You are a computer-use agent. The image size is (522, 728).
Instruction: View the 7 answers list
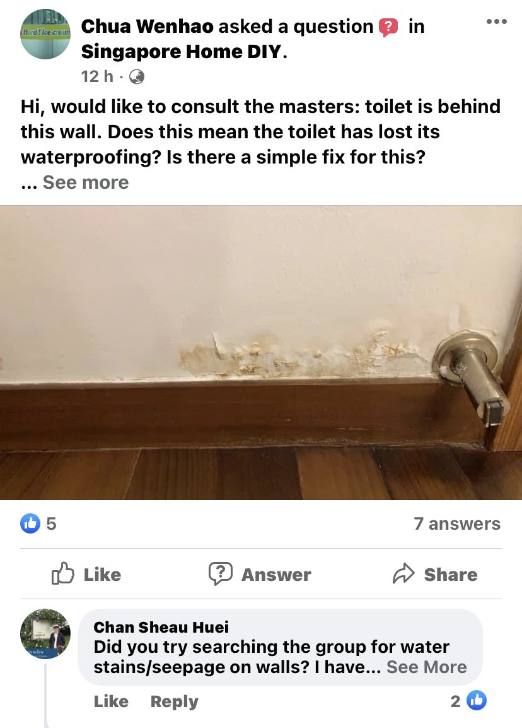pyautogui.click(x=457, y=523)
